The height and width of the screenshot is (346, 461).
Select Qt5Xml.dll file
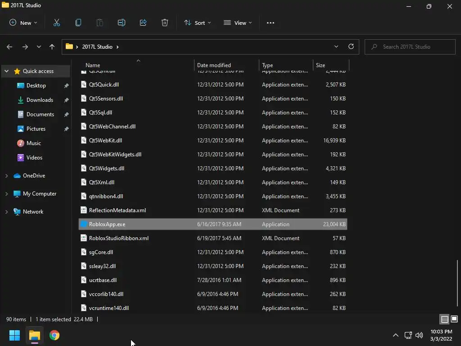click(x=213, y=182)
